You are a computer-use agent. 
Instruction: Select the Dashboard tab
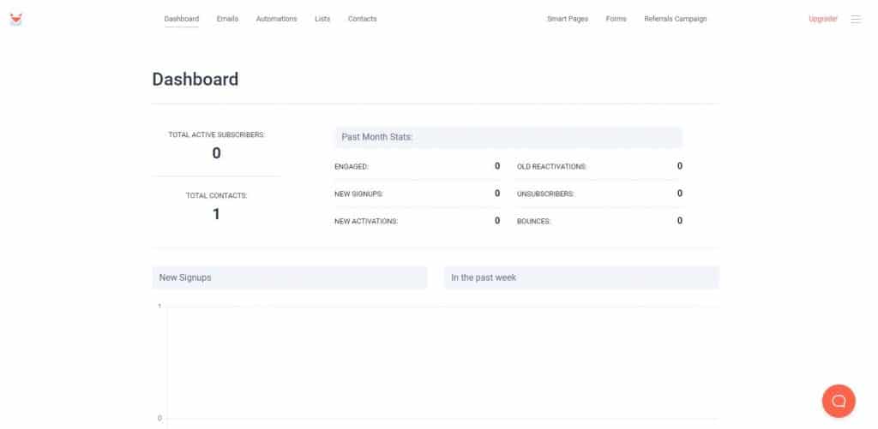pyautogui.click(x=181, y=19)
